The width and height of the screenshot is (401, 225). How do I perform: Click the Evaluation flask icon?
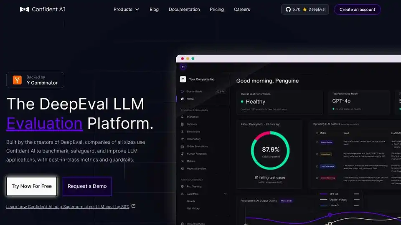(x=182, y=117)
